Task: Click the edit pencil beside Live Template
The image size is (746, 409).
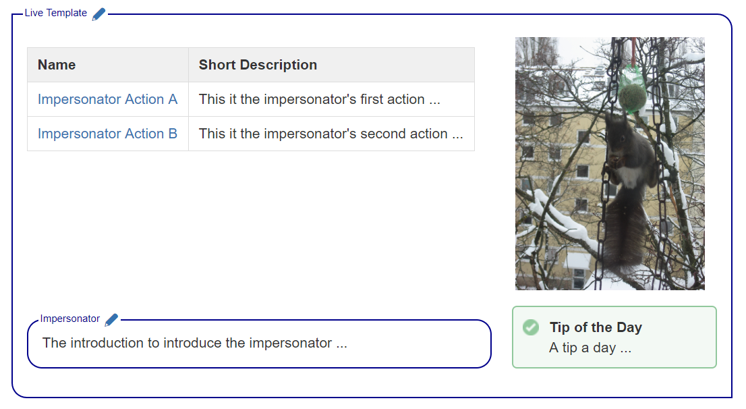Action: pos(99,13)
